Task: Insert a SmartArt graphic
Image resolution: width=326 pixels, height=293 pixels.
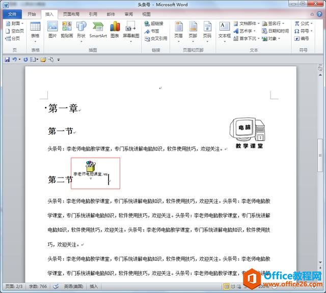Action: click(x=98, y=30)
